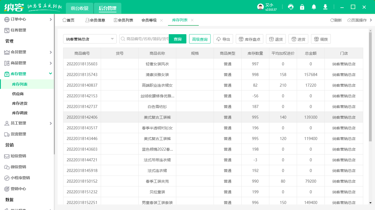Viewport: 375px width, 210px height.
Task: Click the 导出 export button
Action: [223, 39]
